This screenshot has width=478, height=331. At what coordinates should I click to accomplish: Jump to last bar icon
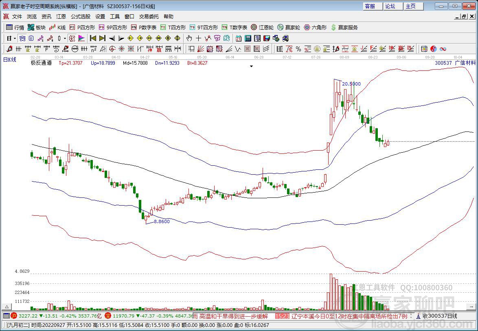pos(103,38)
